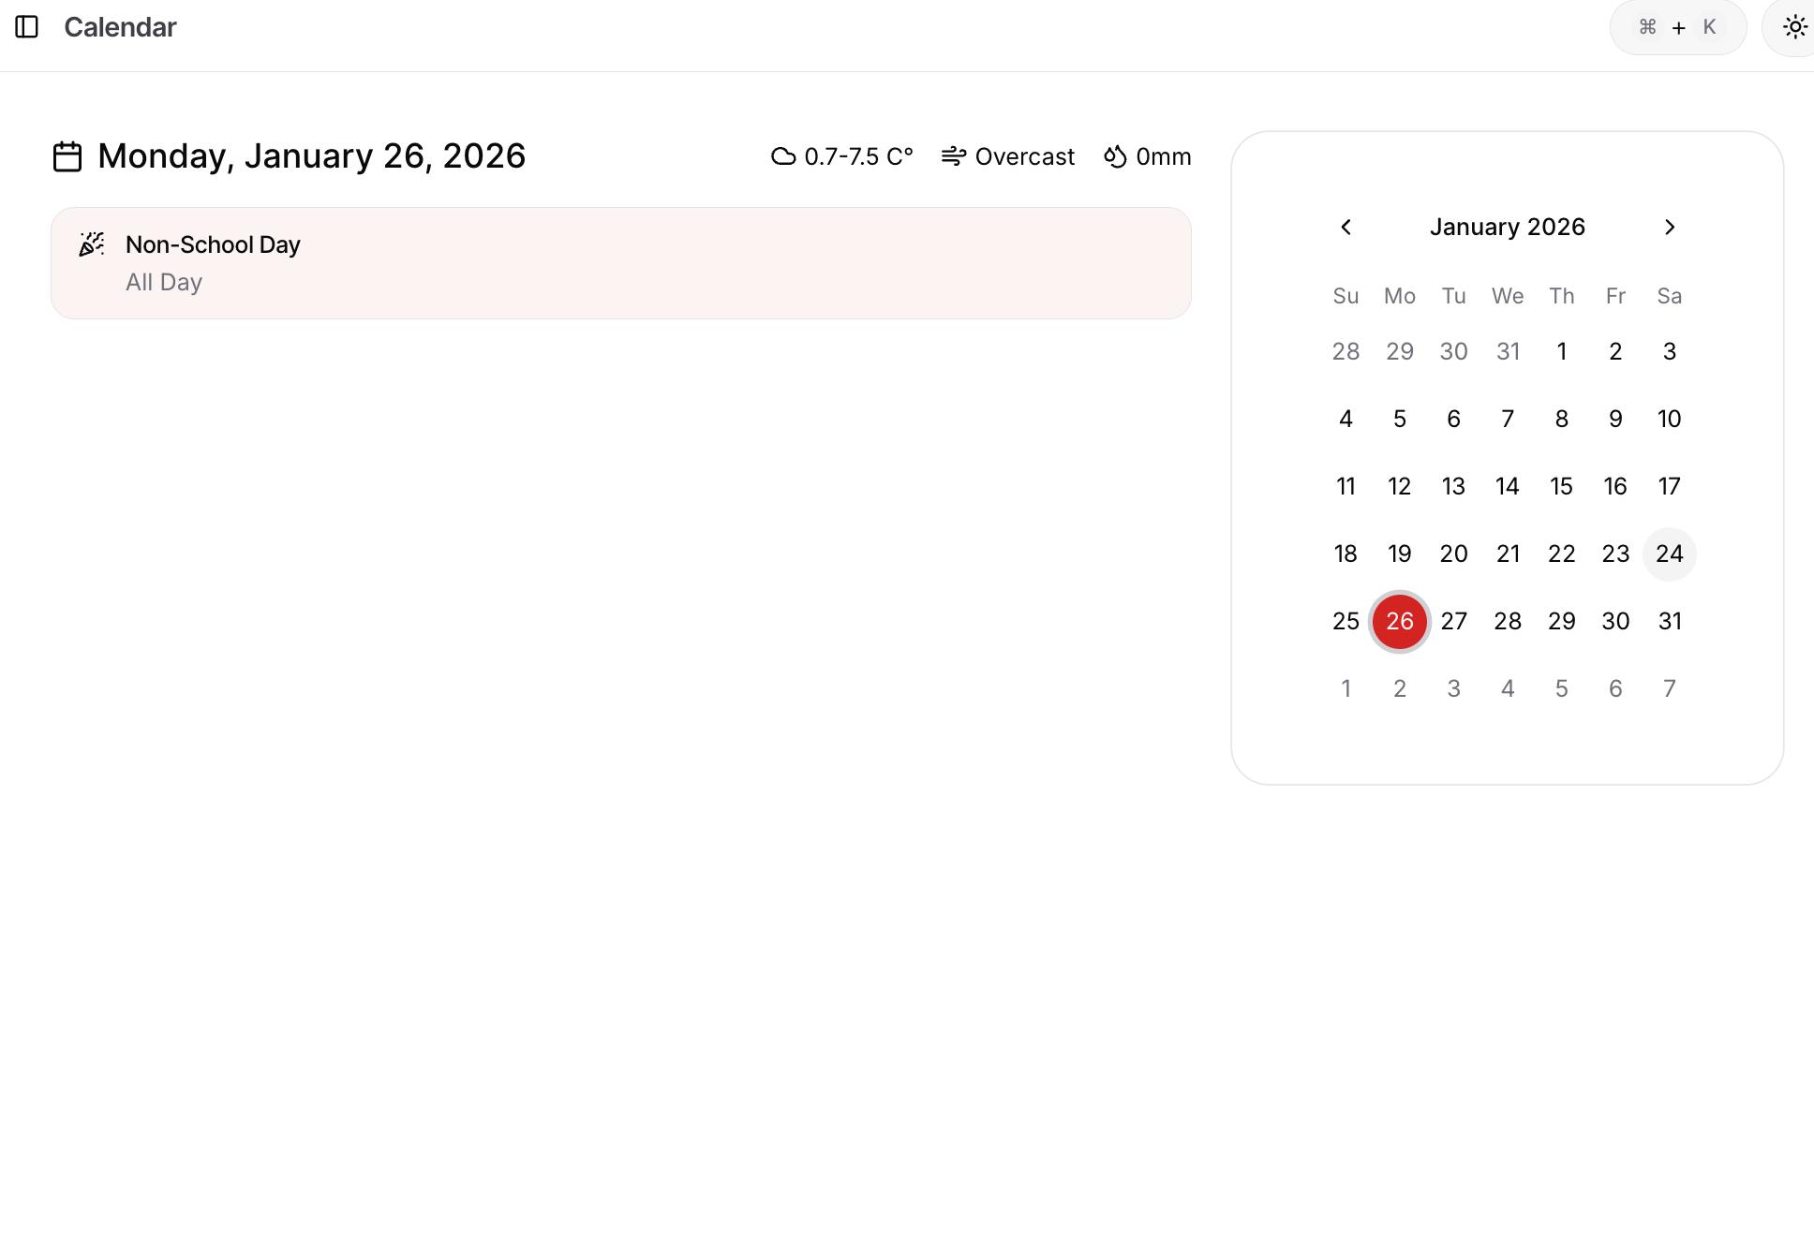Open the Non-School Day event card
The width and height of the screenshot is (1814, 1255).
[x=620, y=263]
